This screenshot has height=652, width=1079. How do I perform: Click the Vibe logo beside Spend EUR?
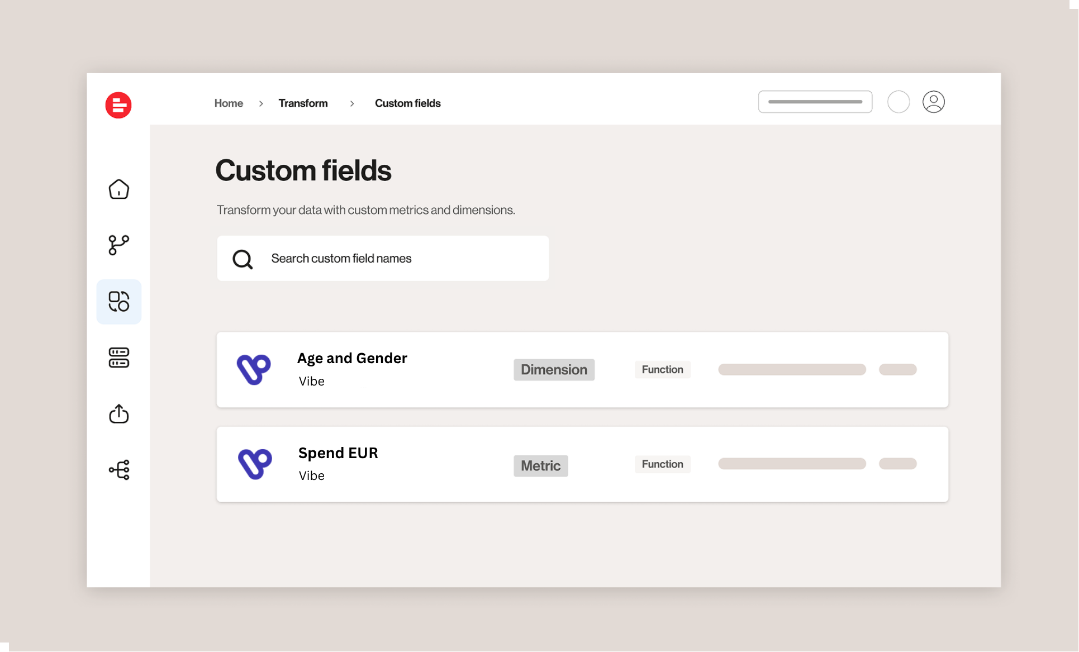tap(255, 464)
